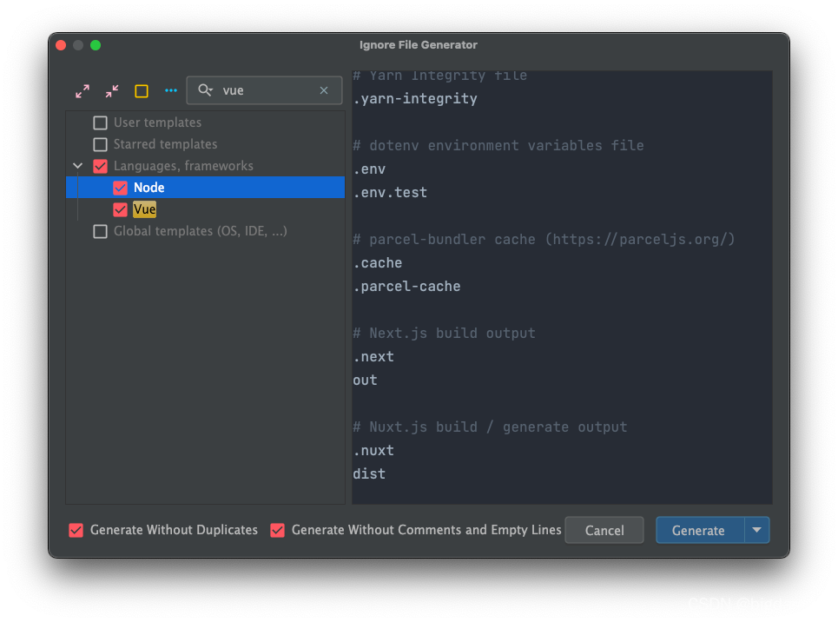This screenshot has height=622, width=838.
Task: Click the search magnifier history icon
Action: [205, 89]
